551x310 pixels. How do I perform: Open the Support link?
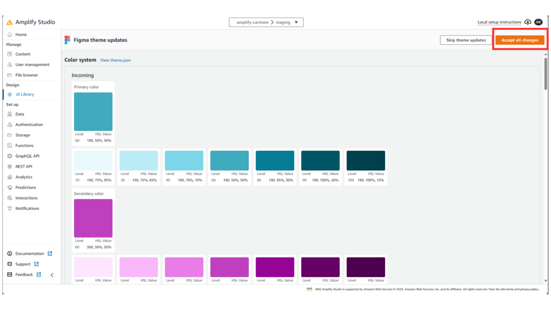click(x=23, y=265)
